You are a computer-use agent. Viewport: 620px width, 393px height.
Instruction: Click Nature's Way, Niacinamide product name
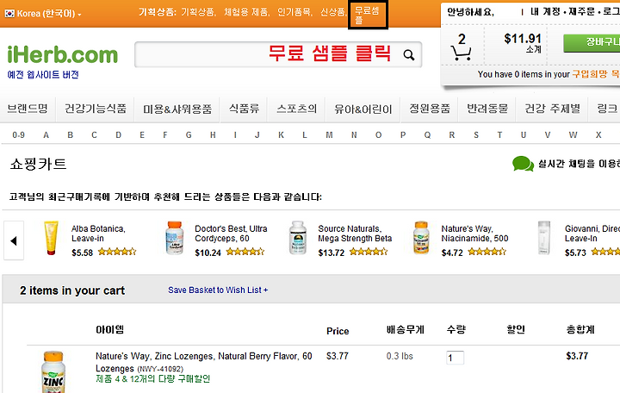coord(474,234)
